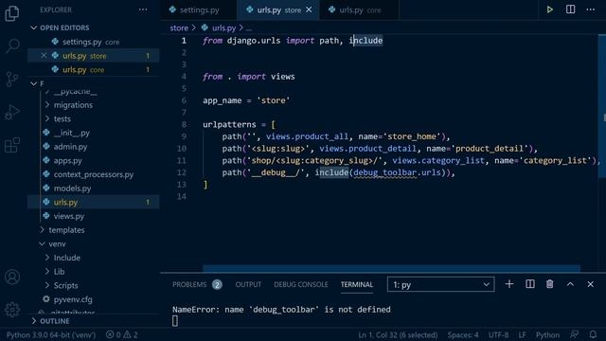Open settings.py from Open Editors
Viewport: 606px width, 341px height.
pos(91,42)
